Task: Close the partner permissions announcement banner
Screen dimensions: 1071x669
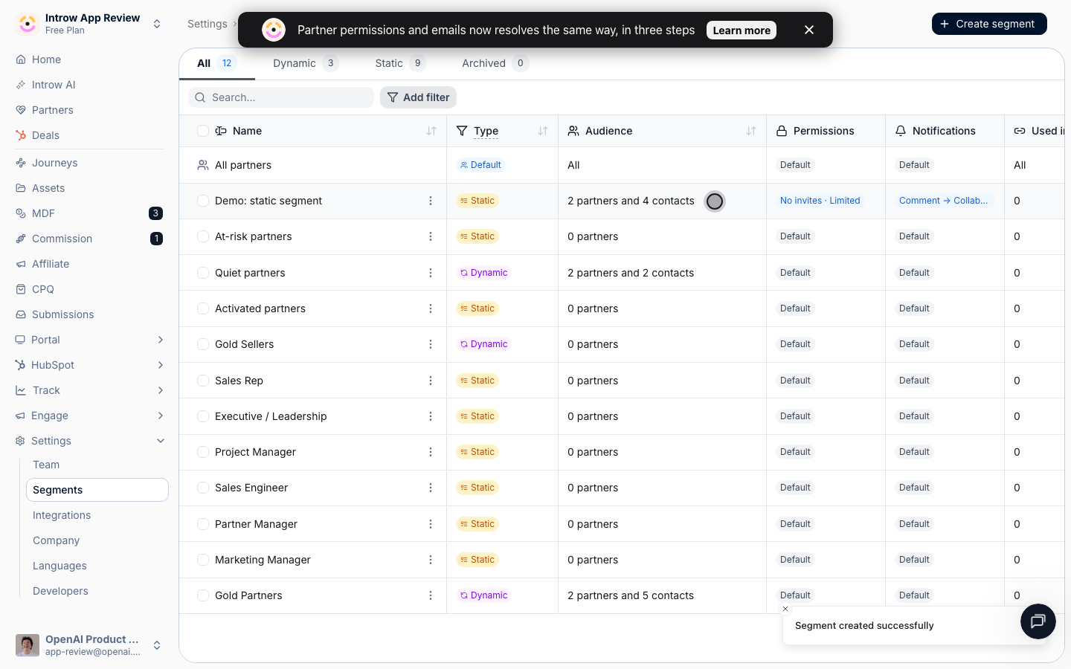Action: point(809,30)
